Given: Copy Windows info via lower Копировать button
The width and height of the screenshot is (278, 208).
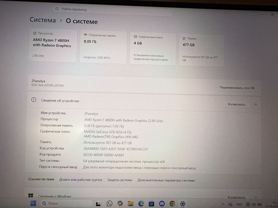Looking at the screenshot, I should coord(237,197).
